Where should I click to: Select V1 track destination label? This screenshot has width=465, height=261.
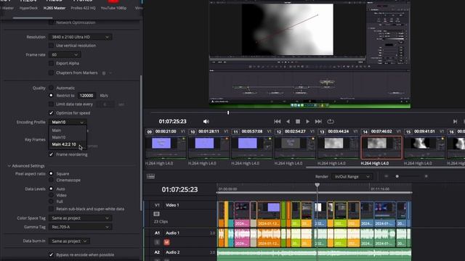coord(157,204)
